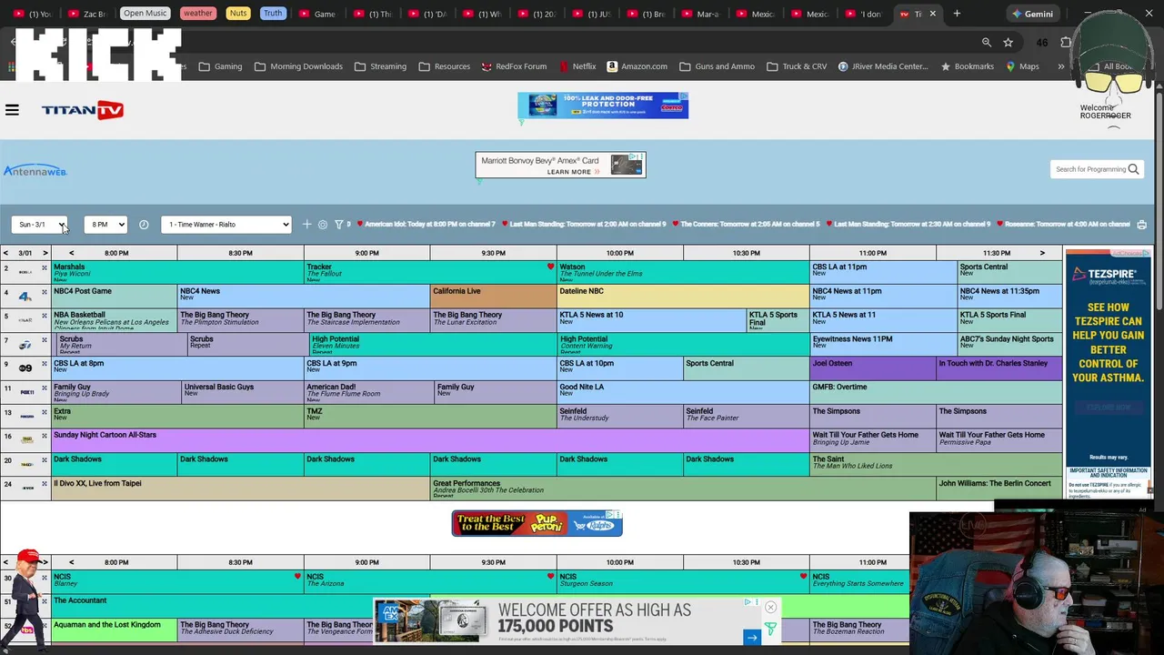Click the clock icon next to the time dropdown
This screenshot has width=1164, height=655.
tap(144, 225)
